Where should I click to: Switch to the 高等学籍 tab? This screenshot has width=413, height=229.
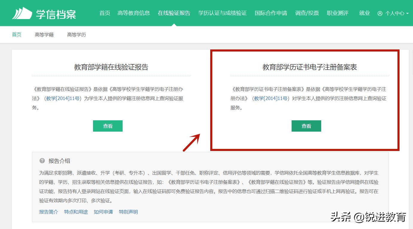click(44, 35)
